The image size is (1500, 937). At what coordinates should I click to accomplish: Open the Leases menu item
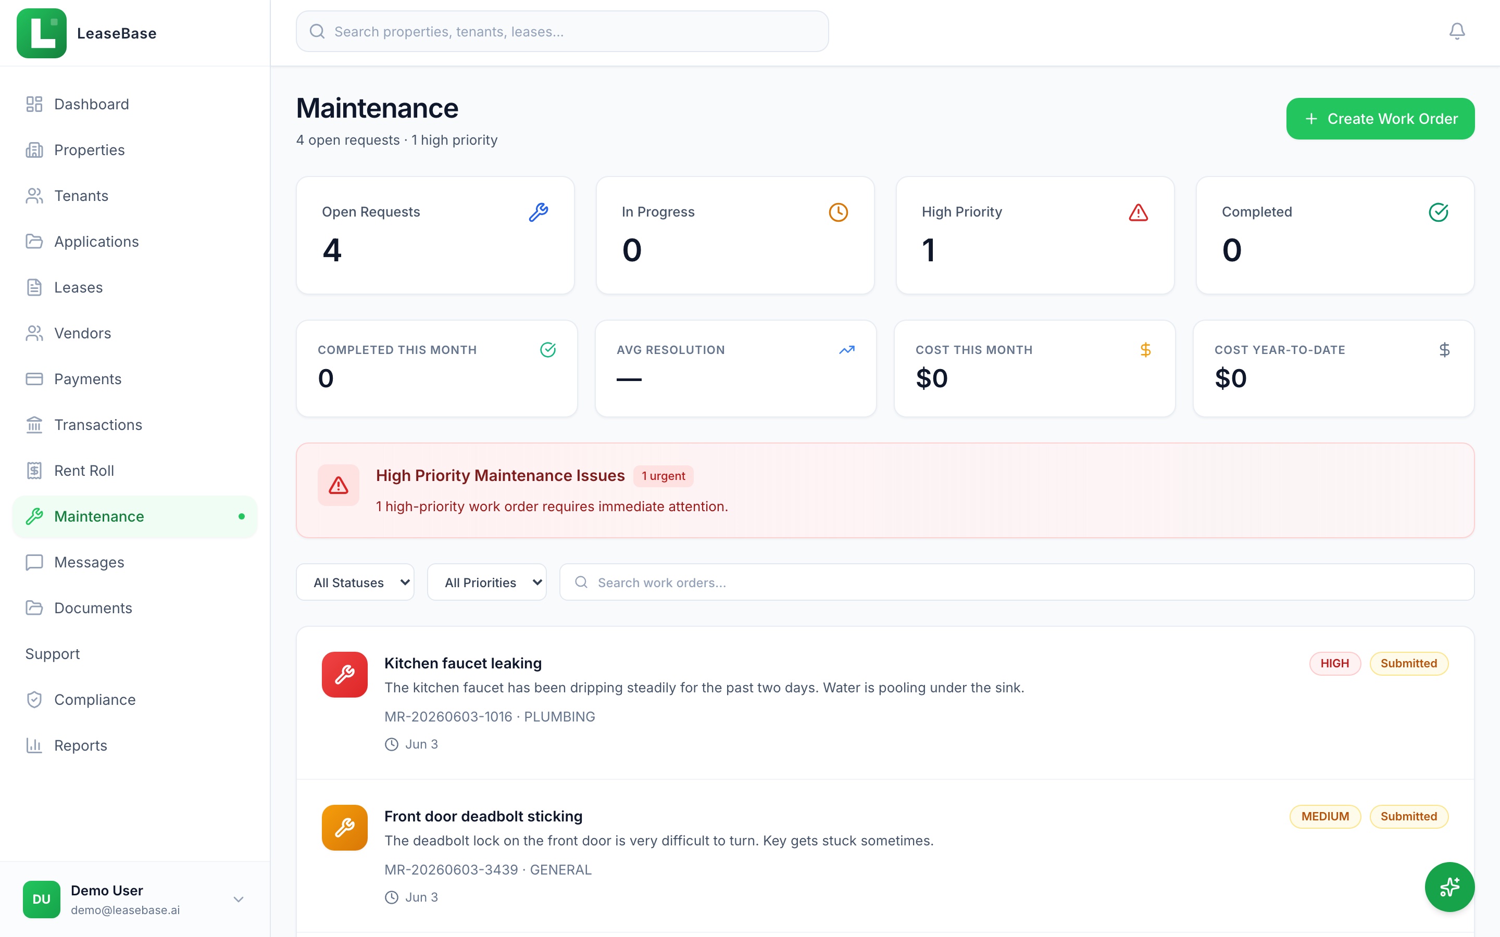pos(134,287)
